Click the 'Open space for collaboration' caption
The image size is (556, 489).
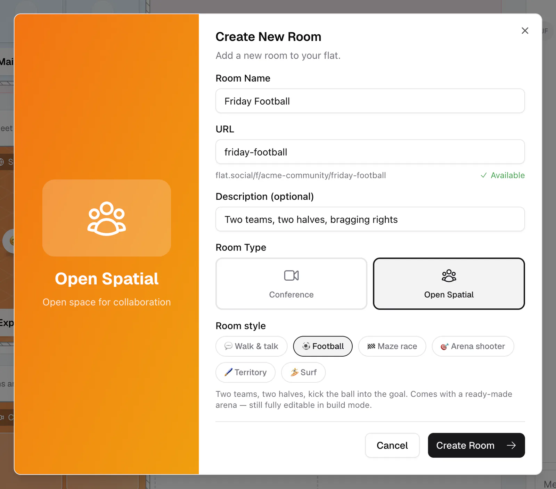[107, 302]
